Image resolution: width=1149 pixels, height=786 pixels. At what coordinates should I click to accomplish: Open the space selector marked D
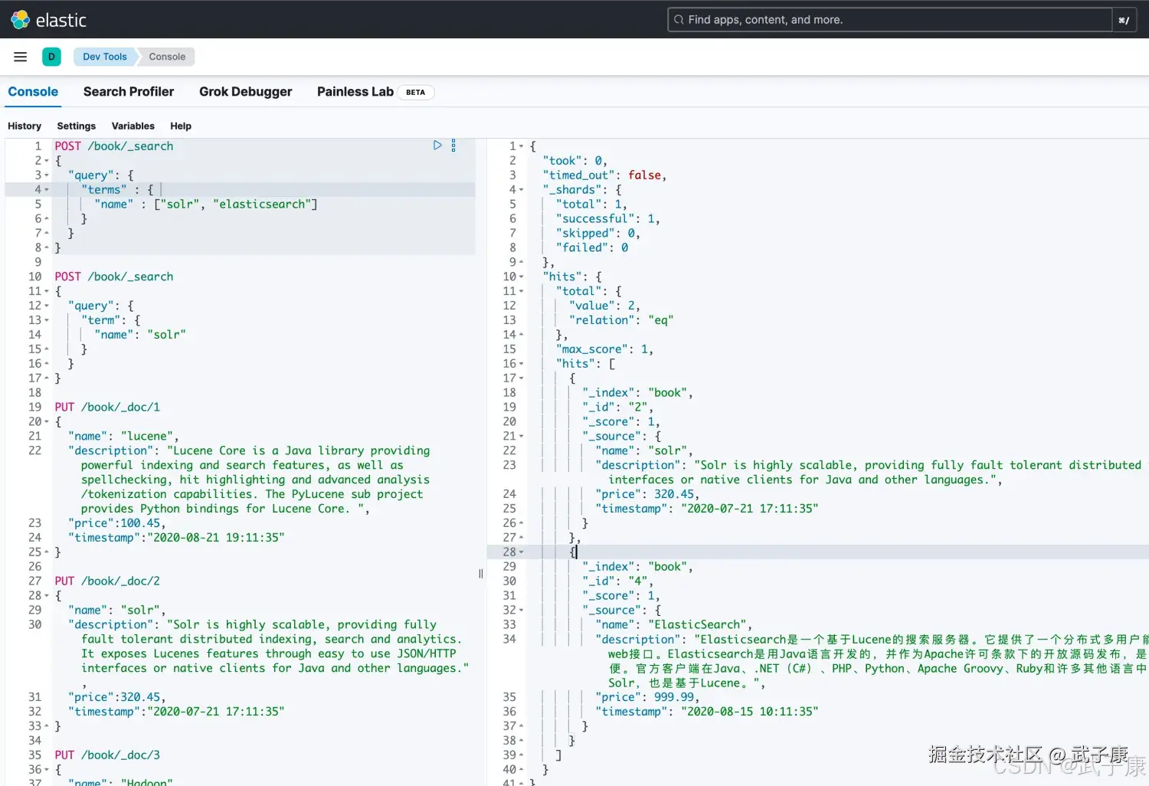pyautogui.click(x=51, y=56)
